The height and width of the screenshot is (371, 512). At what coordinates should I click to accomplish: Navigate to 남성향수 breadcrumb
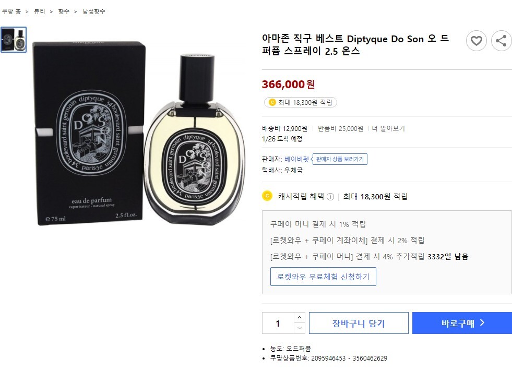[94, 11]
